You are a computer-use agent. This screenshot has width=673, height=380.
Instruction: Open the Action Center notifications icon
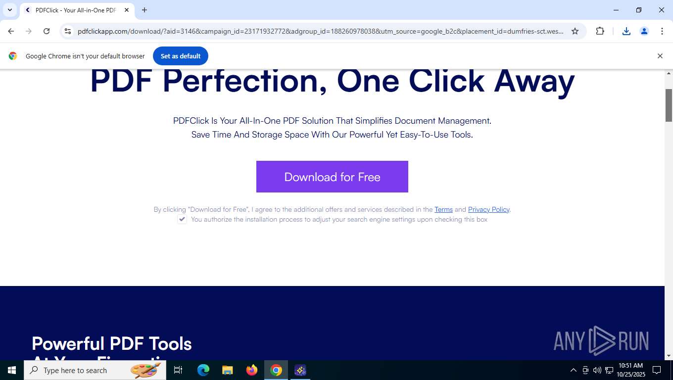click(657, 370)
